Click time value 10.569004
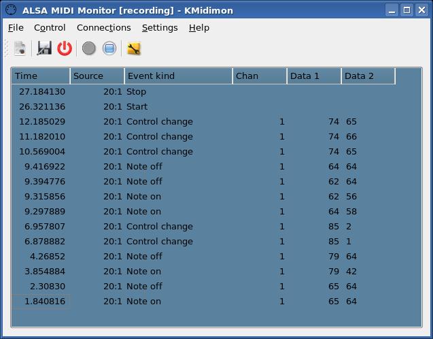 (x=42, y=151)
